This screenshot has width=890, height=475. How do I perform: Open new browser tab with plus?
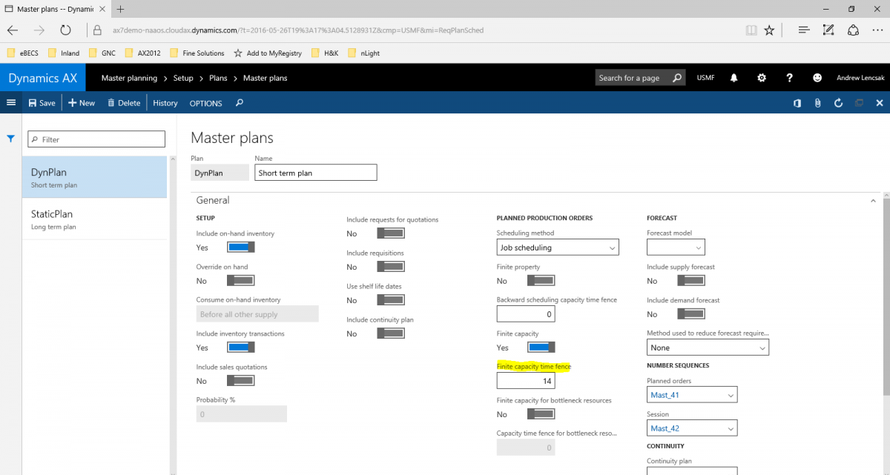tap(120, 9)
